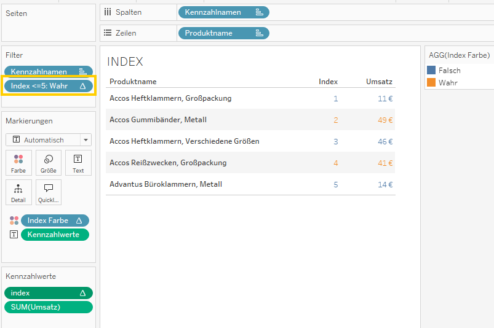Screen dimensions: 494x328
Task: Click sort icon on Kennzahlnamen columns pill
Action: (259, 12)
